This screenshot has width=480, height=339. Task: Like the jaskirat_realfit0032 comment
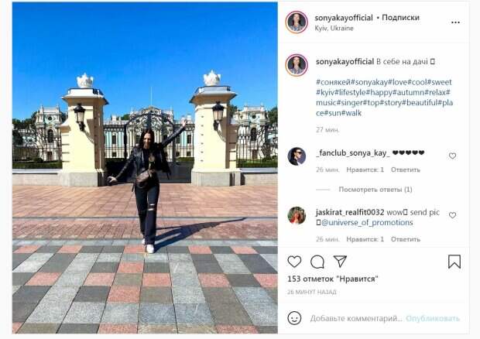coord(452,215)
